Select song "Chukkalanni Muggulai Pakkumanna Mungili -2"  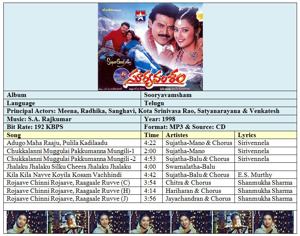71,159
